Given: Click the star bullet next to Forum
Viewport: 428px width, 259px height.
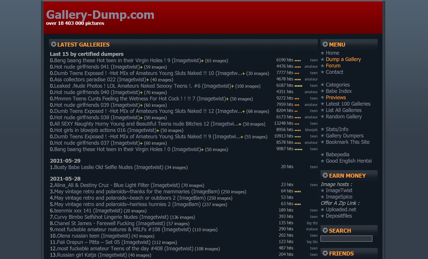Looking at the screenshot, I should (322, 66).
